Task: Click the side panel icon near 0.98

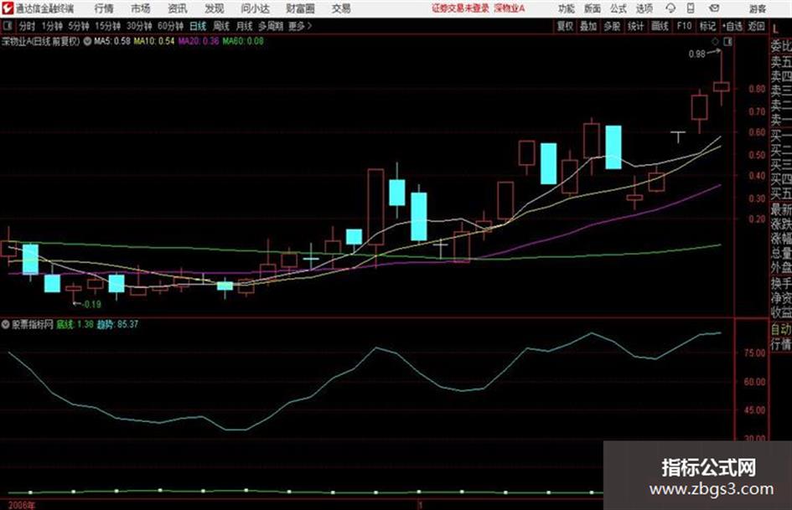Action: (x=727, y=41)
